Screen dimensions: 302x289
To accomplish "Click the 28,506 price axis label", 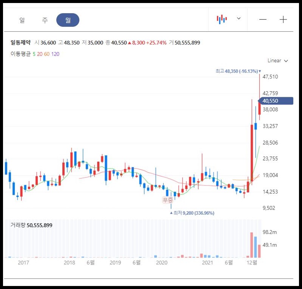I will 270,143.
